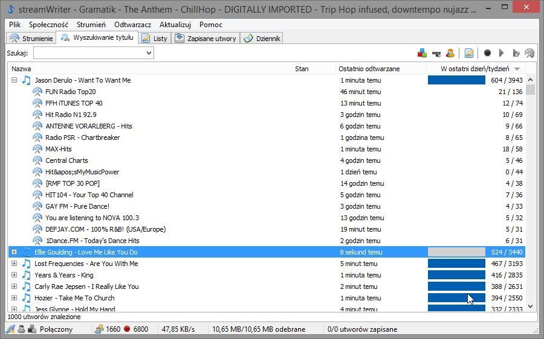Click the users count icon beside 1660

(x=99, y=329)
